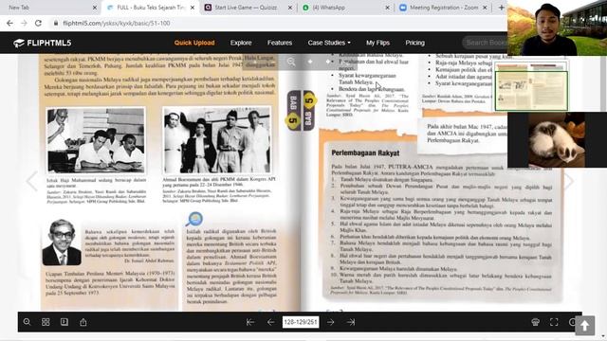Click the share icon in the bottom toolbar
This screenshot has height=341, width=607.
pos(83,322)
